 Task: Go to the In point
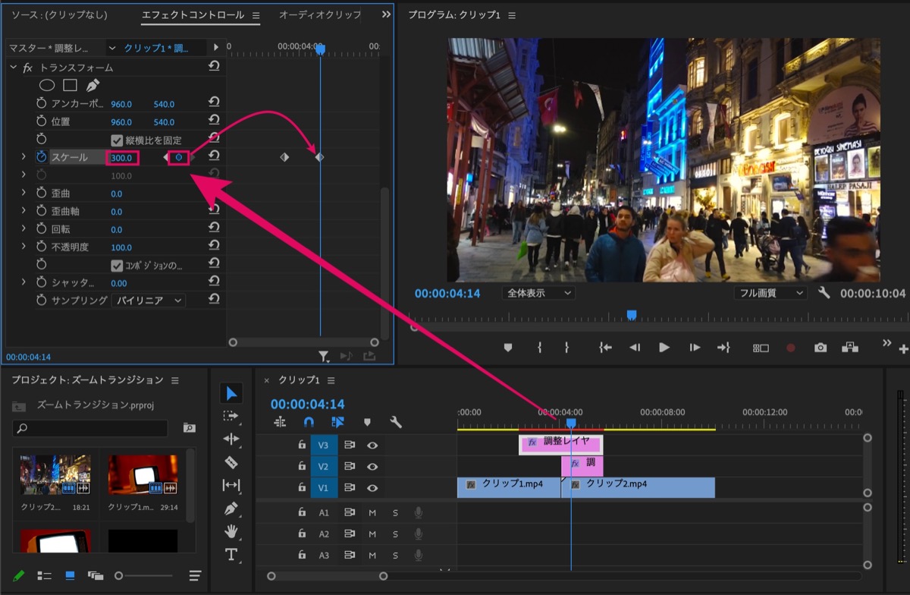coord(605,347)
